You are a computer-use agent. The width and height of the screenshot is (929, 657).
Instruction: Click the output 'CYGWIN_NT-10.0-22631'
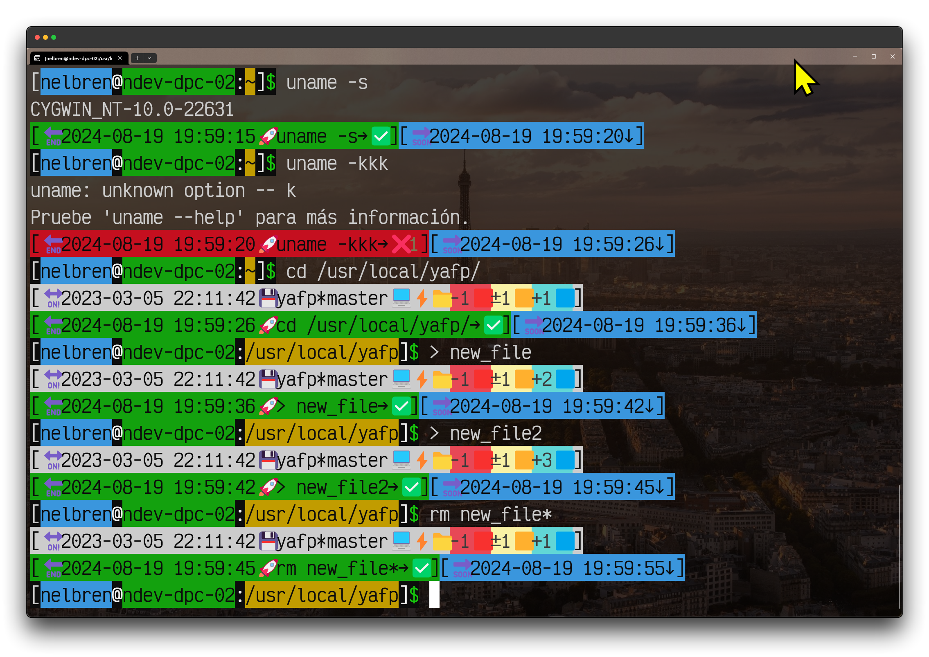[132, 109]
